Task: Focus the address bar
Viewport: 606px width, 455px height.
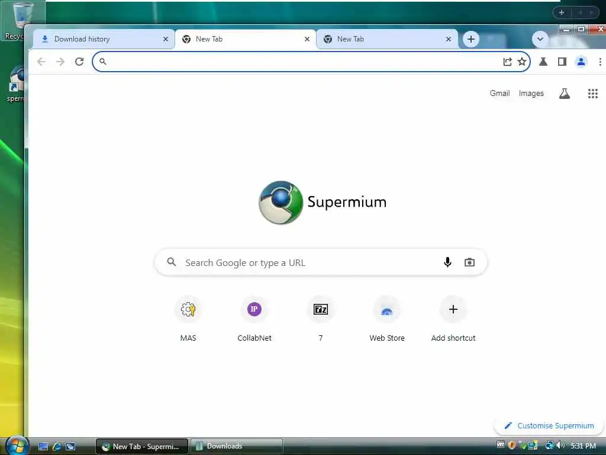Action: click(301, 62)
